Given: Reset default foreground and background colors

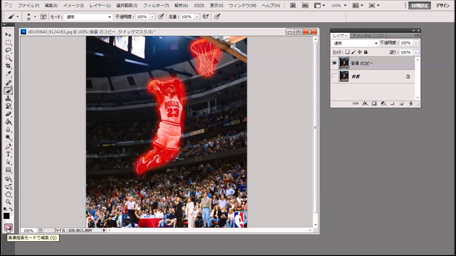Looking at the screenshot, I should [x=5, y=209].
